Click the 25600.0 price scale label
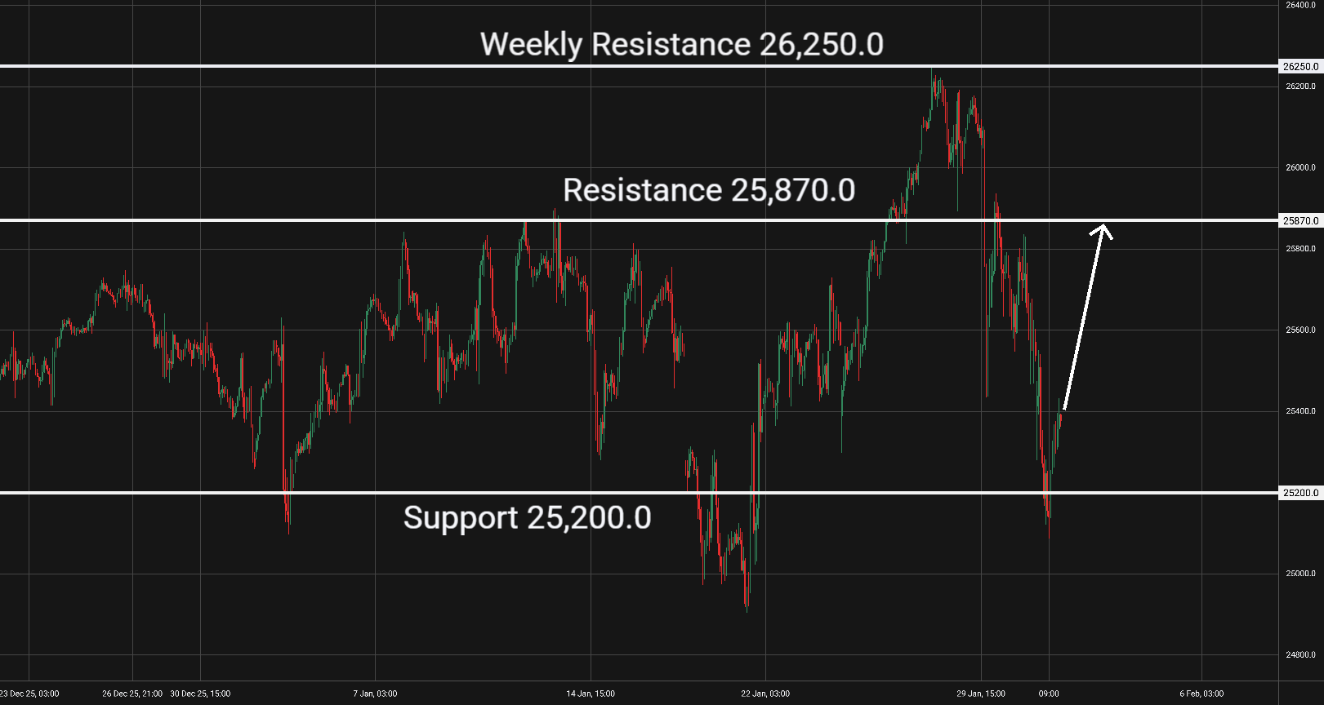 pyautogui.click(x=1300, y=330)
